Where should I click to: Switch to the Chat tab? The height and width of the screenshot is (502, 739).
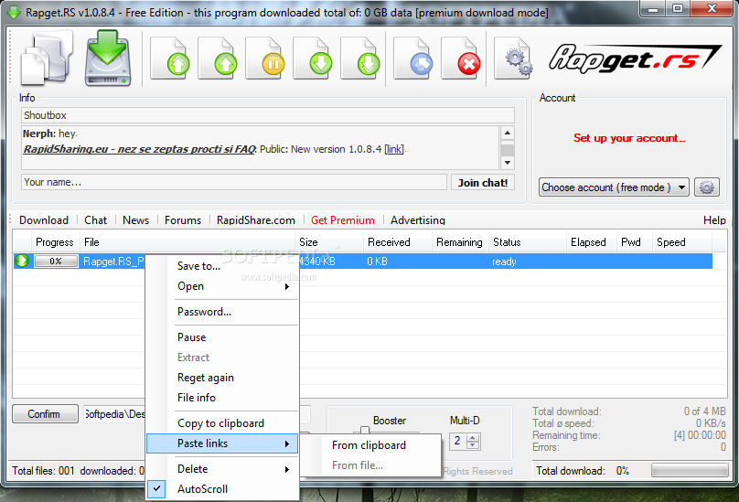[96, 220]
